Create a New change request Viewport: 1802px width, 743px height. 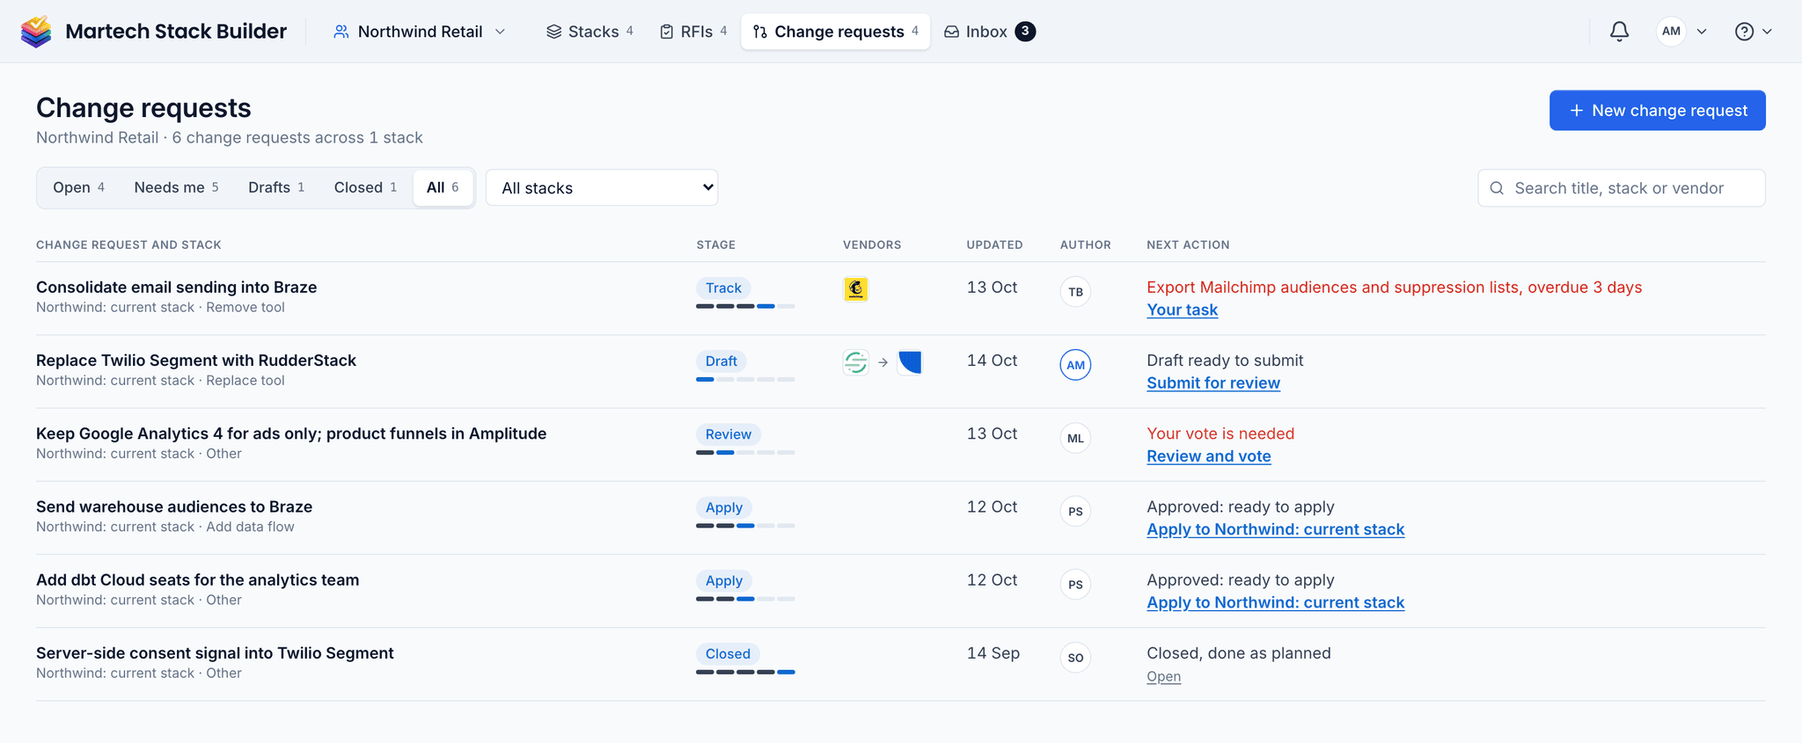click(1657, 111)
